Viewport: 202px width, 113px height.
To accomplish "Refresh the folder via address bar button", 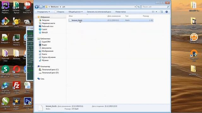I will pyautogui.click(x=139, y=7).
